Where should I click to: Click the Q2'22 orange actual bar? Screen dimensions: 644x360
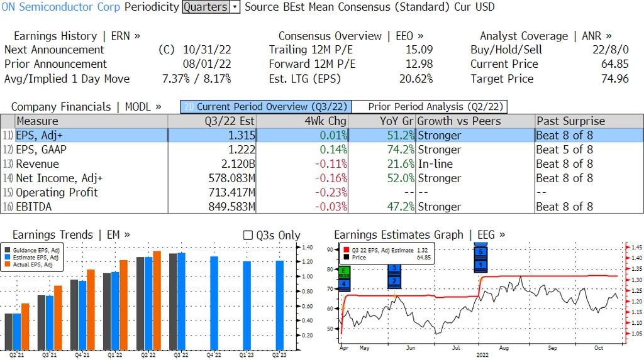point(157,300)
